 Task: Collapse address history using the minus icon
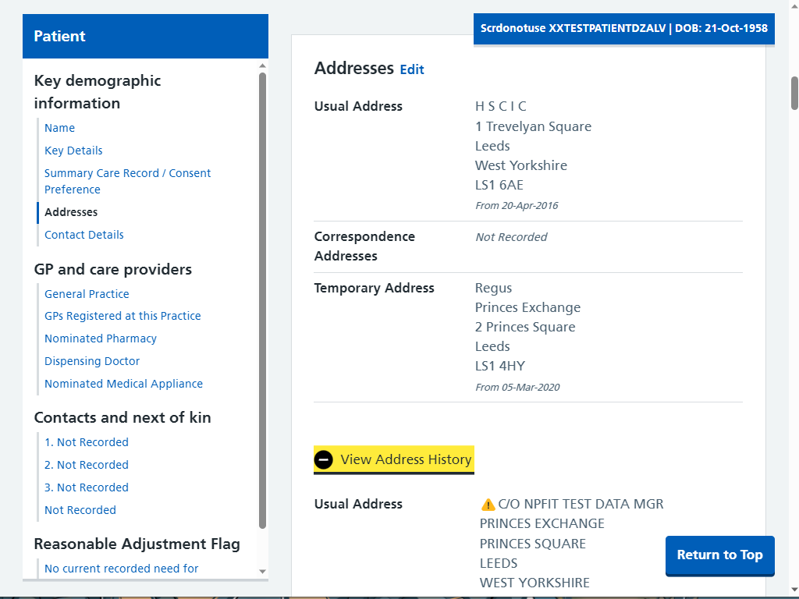[x=323, y=459]
